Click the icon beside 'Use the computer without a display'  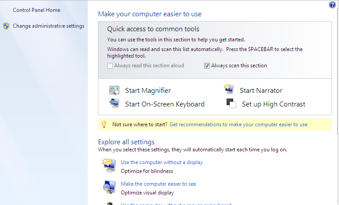coord(109,166)
